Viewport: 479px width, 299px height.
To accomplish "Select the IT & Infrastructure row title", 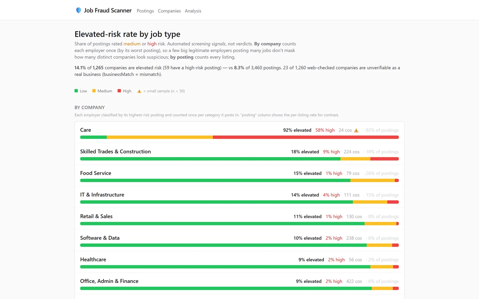I will click(102, 195).
